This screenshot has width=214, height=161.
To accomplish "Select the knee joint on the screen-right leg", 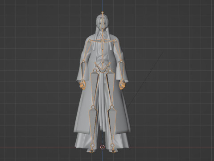I will (x=112, y=107).
